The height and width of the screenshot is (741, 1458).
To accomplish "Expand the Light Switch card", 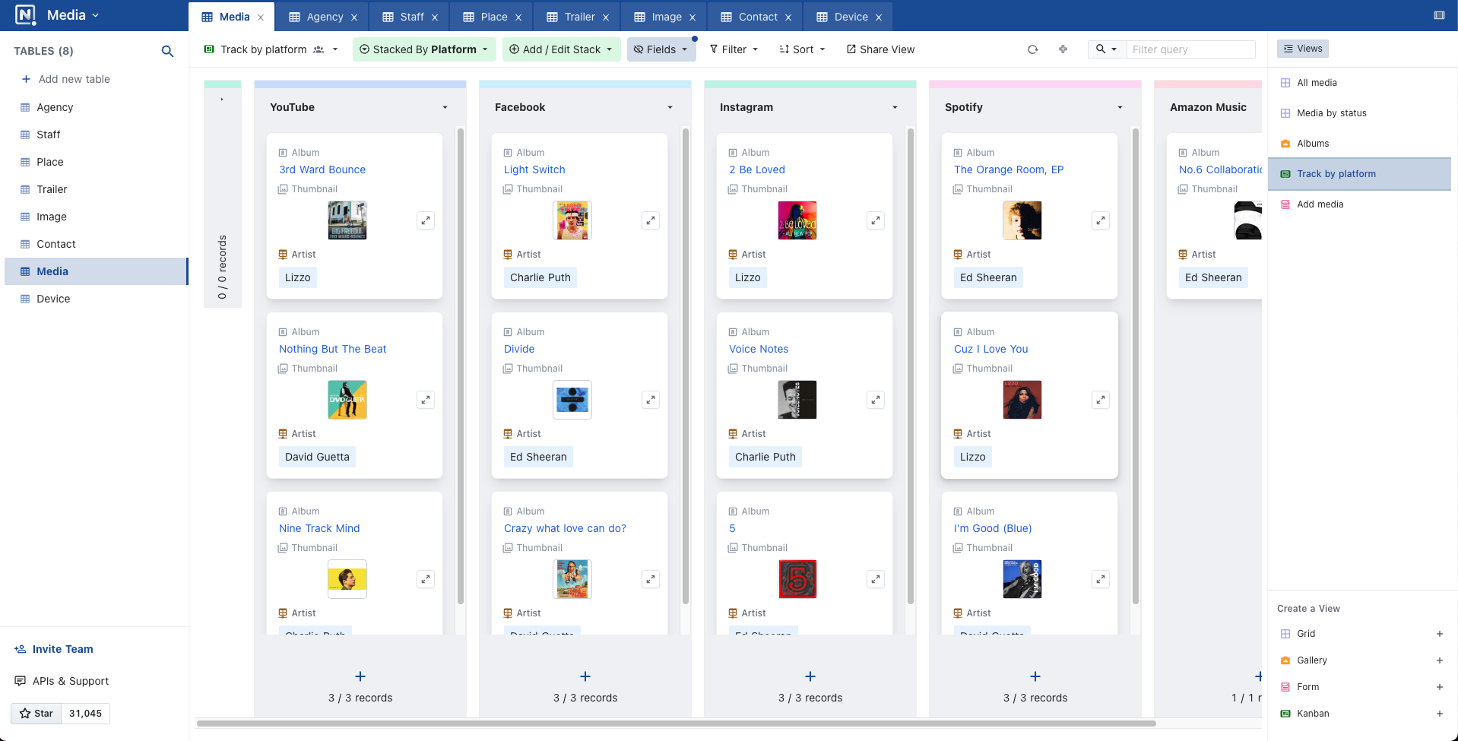I will pyautogui.click(x=651, y=220).
